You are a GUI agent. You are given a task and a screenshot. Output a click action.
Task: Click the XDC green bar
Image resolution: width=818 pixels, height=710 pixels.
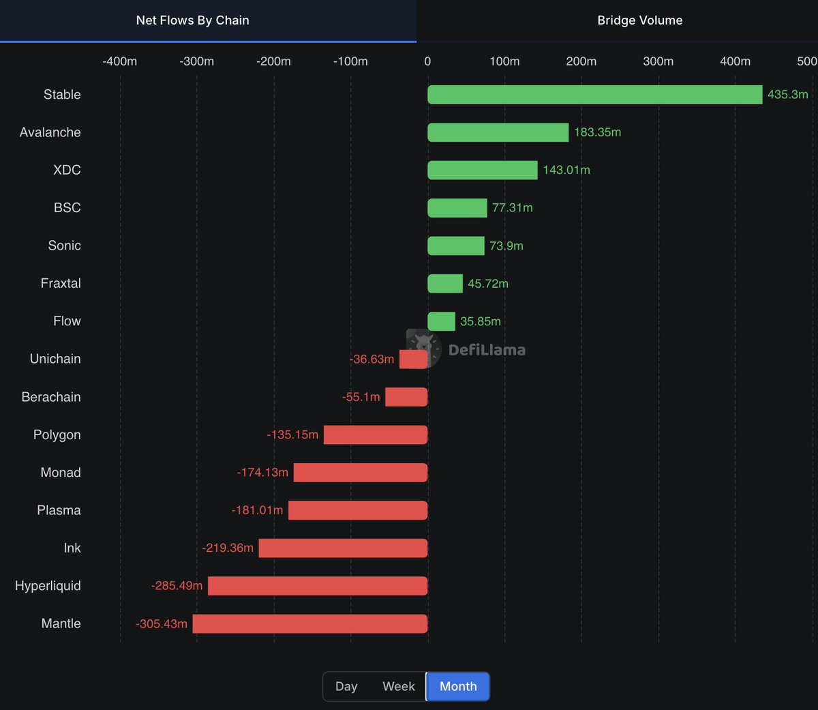483,171
